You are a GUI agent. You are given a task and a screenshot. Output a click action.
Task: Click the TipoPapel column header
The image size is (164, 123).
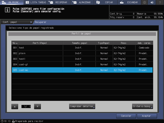tap(104, 43)
